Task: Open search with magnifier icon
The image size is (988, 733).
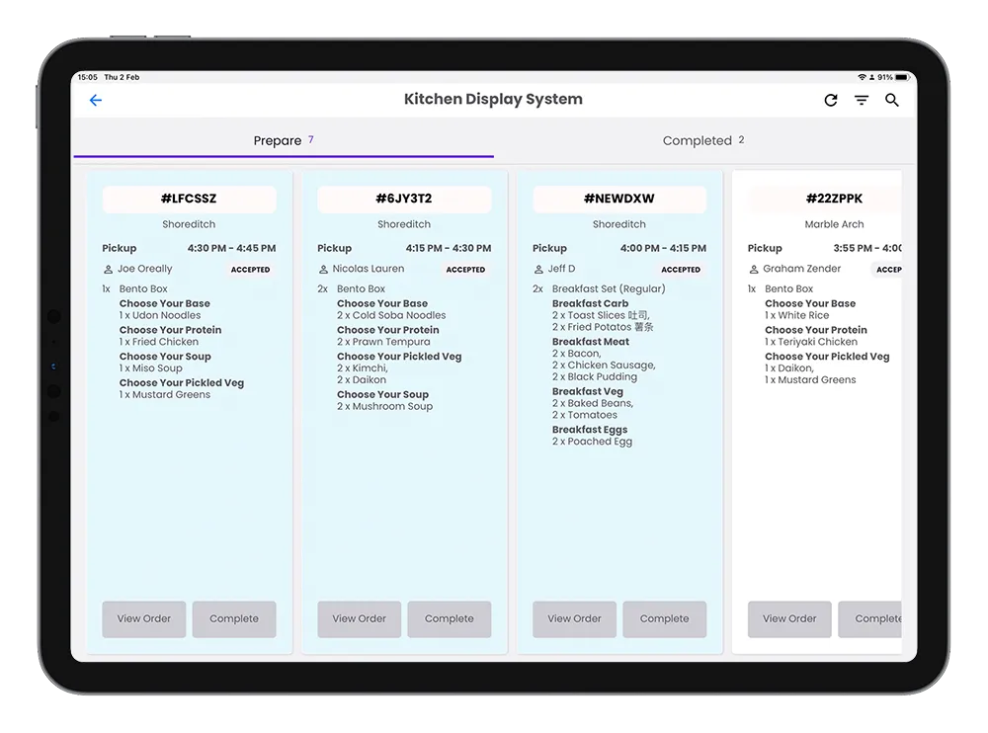Action: point(892,100)
